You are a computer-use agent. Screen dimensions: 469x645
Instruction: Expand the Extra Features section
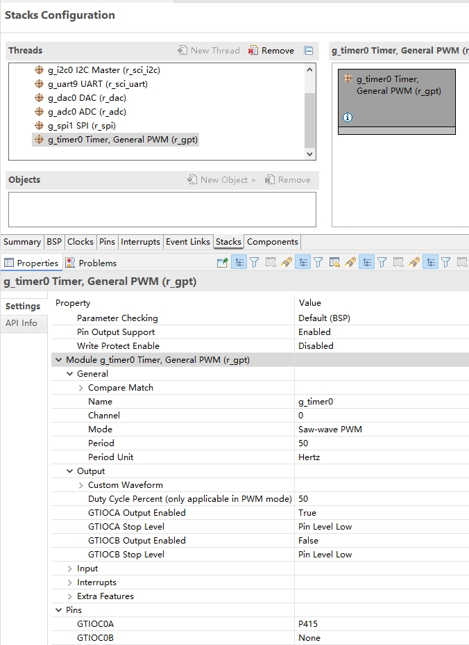(x=70, y=596)
